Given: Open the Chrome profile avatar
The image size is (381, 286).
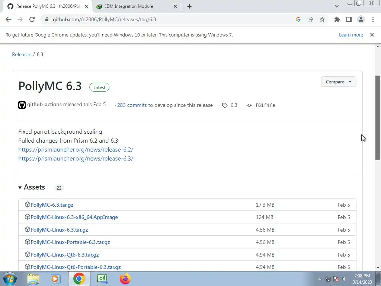Looking at the screenshot, I should click(x=361, y=19).
